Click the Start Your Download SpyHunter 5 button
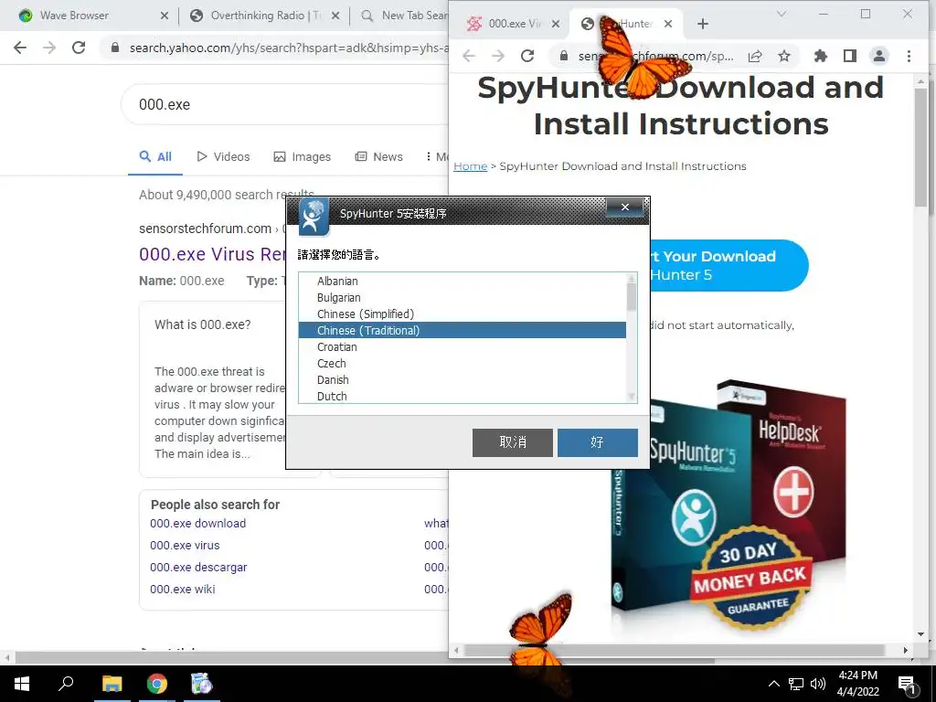This screenshot has width=936, height=702. [x=729, y=266]
